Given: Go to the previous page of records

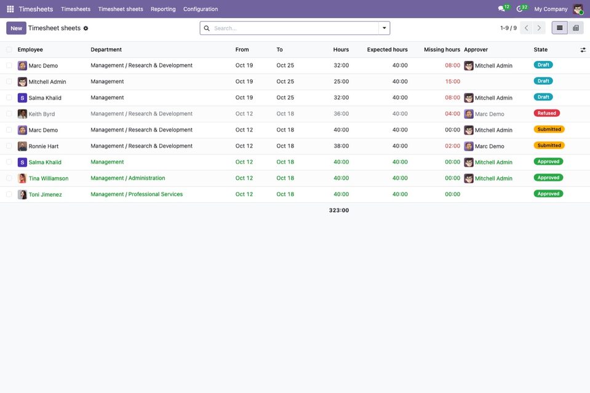Looking at the screenshot, I should pos(526,28).
